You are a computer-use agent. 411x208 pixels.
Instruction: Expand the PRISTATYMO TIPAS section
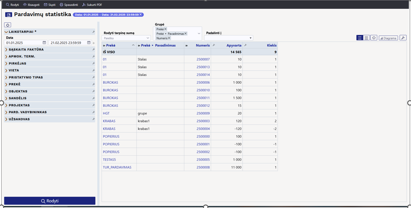point(6,77)
